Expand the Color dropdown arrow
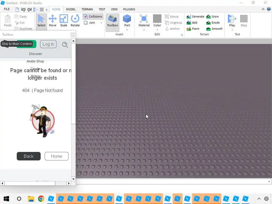The image size is (272, 204). click(157, 30)
